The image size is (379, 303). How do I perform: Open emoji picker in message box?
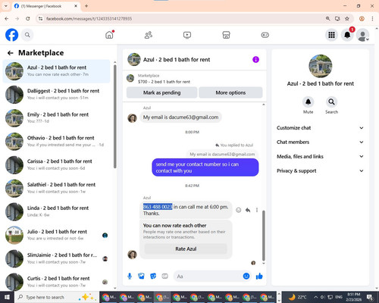click(x=246, y=276)
